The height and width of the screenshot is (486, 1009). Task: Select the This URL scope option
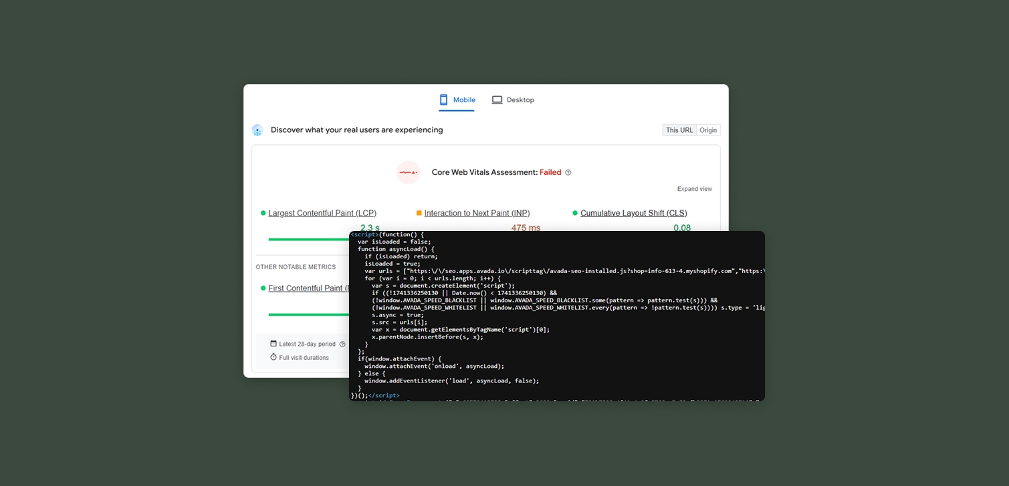point(679,130)
